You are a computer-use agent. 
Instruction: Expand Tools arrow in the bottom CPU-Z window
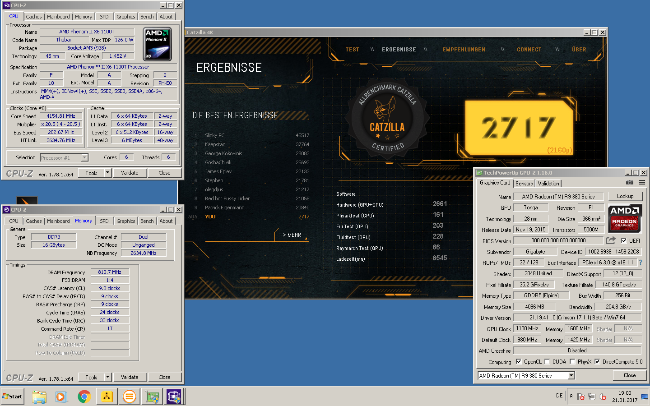[x=107, y=377]
